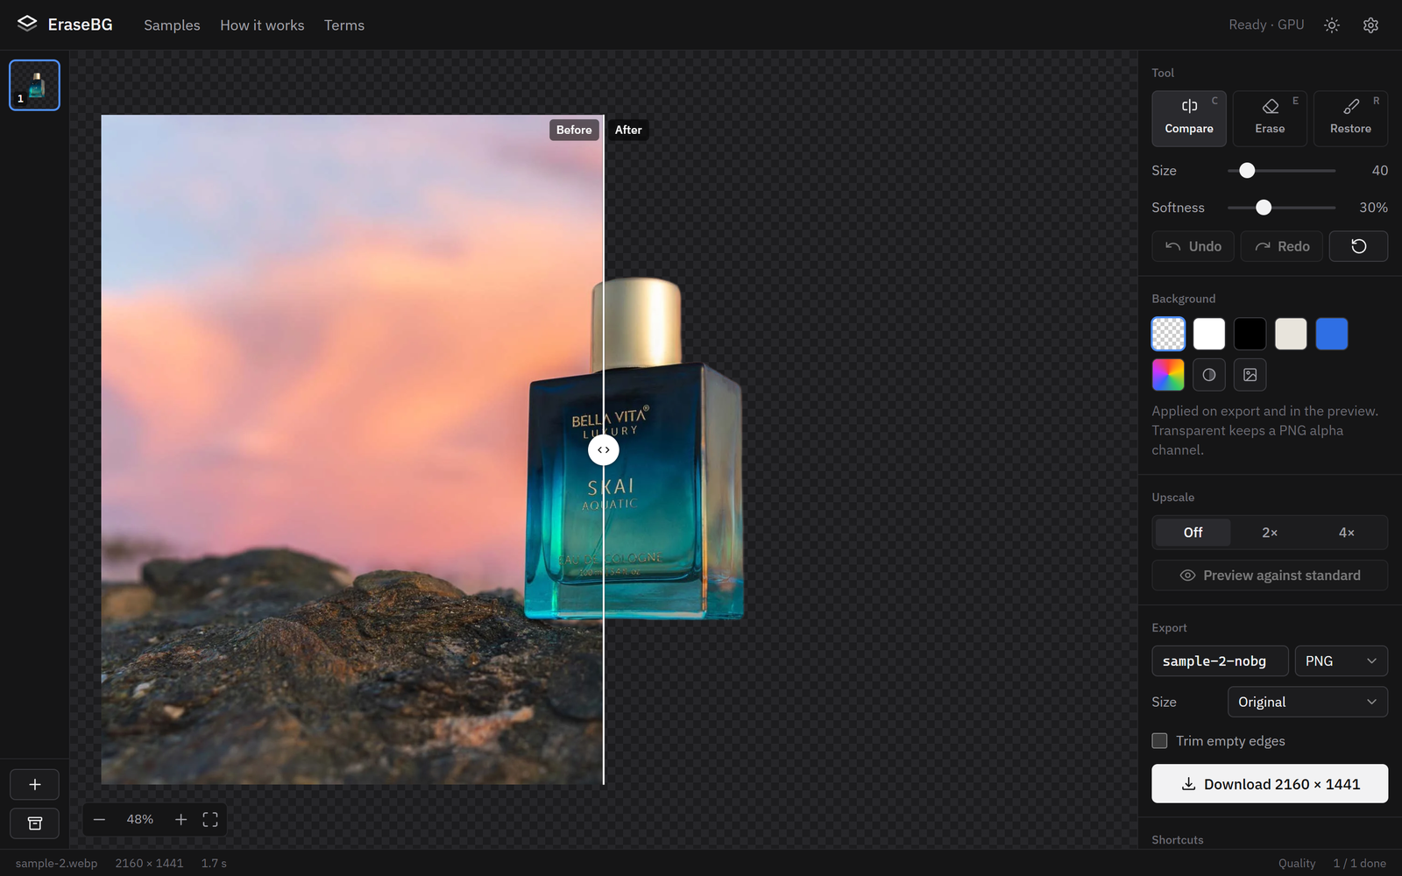Click the After label on the canvas
The width and height of the screenshot is (1402, 876).
pos(628,130)
